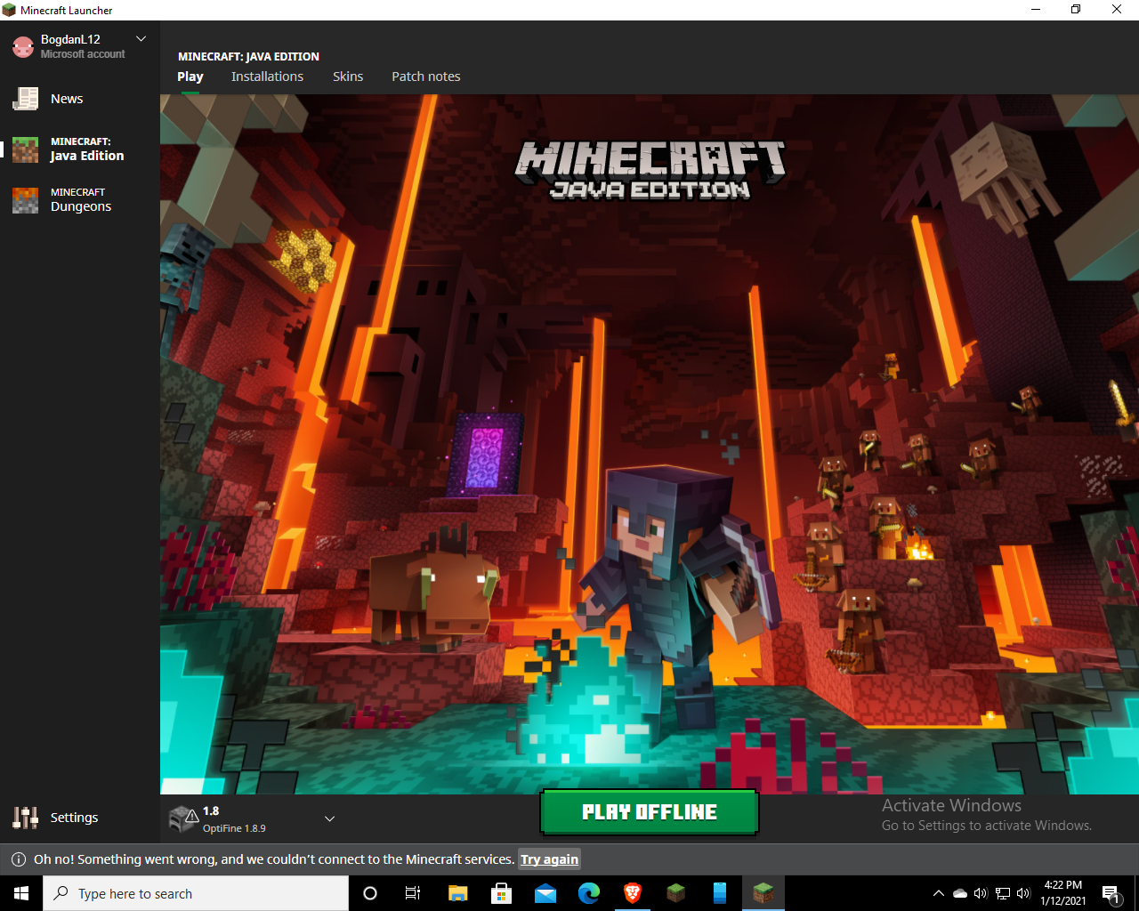Switch to the Installations tab

point(267,77)
